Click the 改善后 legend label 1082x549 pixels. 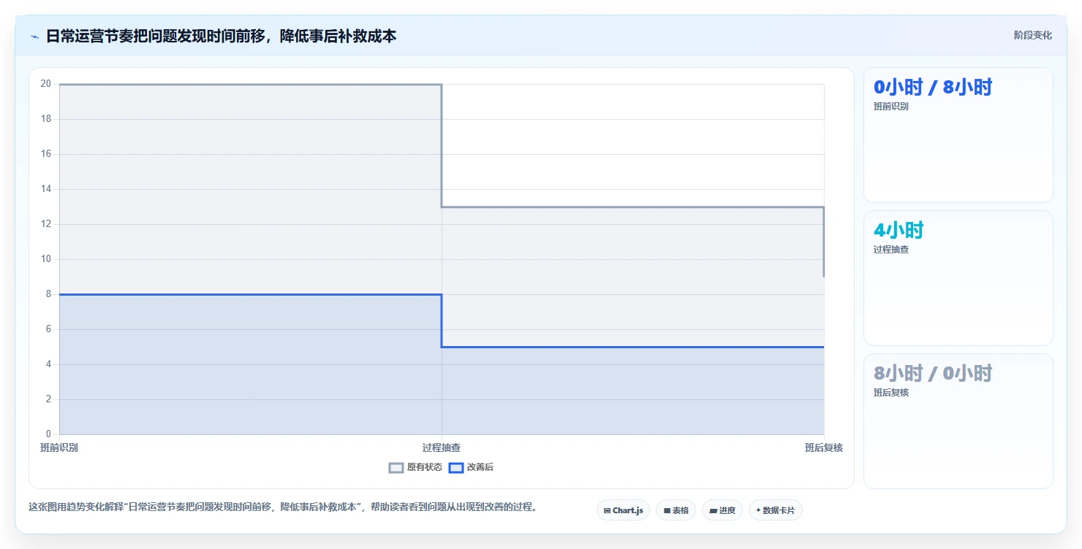pyautogui.click(x=480, y=468)
